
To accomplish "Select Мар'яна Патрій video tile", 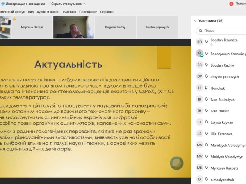I will pyautogui.click(x=31, y=27).
